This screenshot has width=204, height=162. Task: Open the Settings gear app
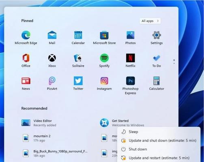coord(157,38)
